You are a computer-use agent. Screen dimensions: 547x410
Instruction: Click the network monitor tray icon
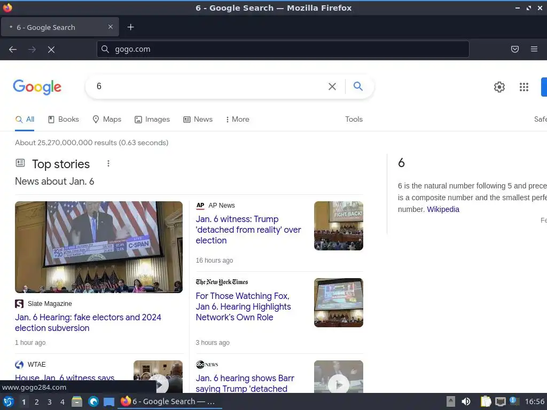click(x=500, y=401)
